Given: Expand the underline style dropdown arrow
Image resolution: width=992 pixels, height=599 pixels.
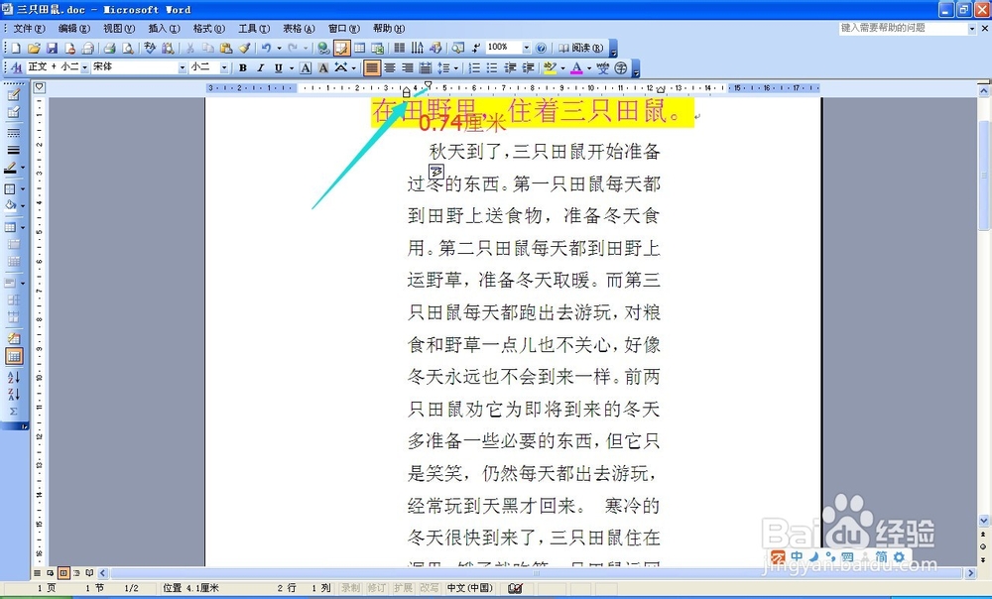Looking at the screenshot, I should tap(291, 67).
